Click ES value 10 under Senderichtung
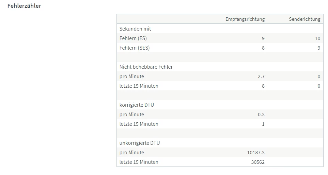The height and width of the screenshot is (175, 328). [317, 38]
